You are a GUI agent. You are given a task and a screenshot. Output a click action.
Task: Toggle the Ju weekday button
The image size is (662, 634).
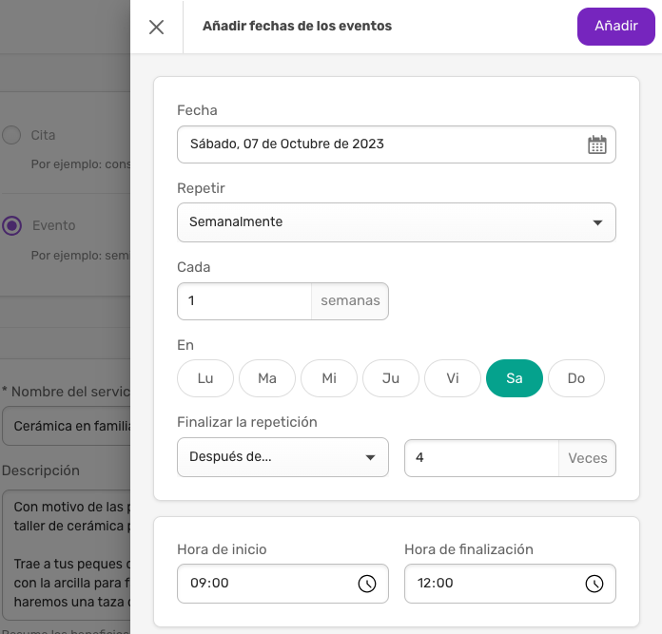click(x=391, y=378)
